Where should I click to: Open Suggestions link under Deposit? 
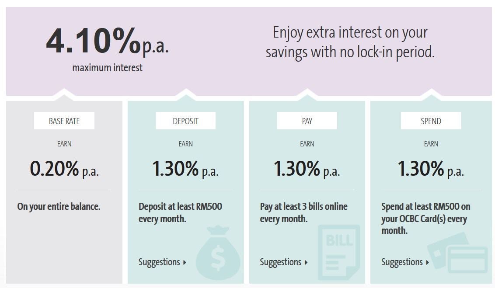(159, 262)
